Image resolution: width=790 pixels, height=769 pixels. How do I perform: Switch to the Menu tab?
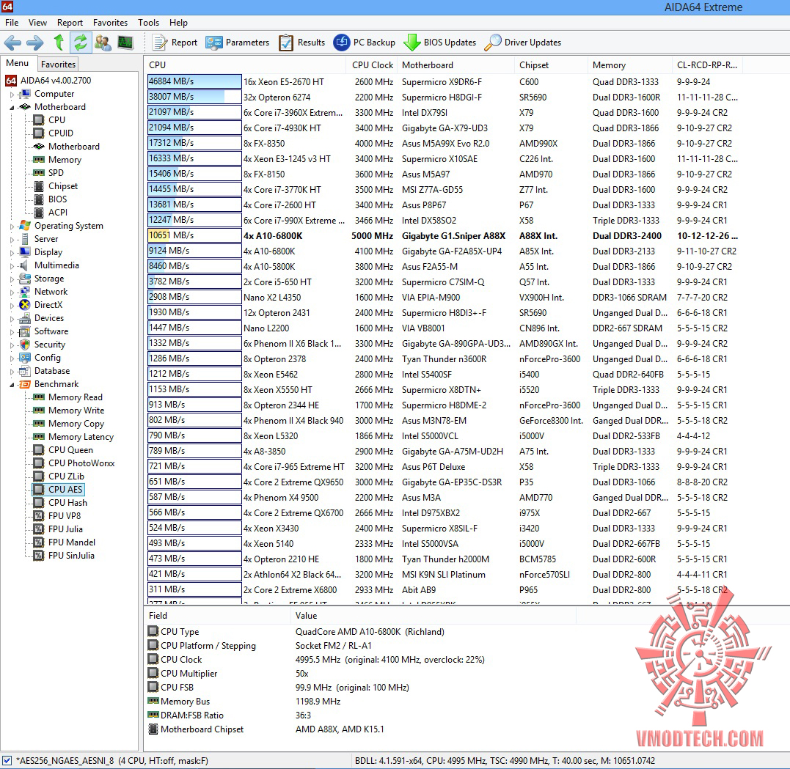tap(18, 63)
